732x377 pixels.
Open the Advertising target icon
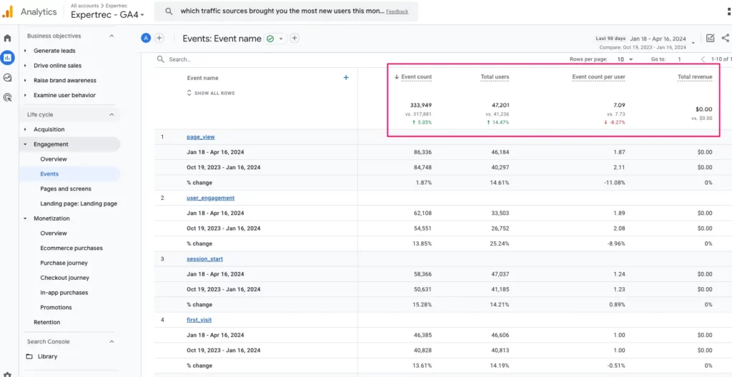[x=7, y=97]
